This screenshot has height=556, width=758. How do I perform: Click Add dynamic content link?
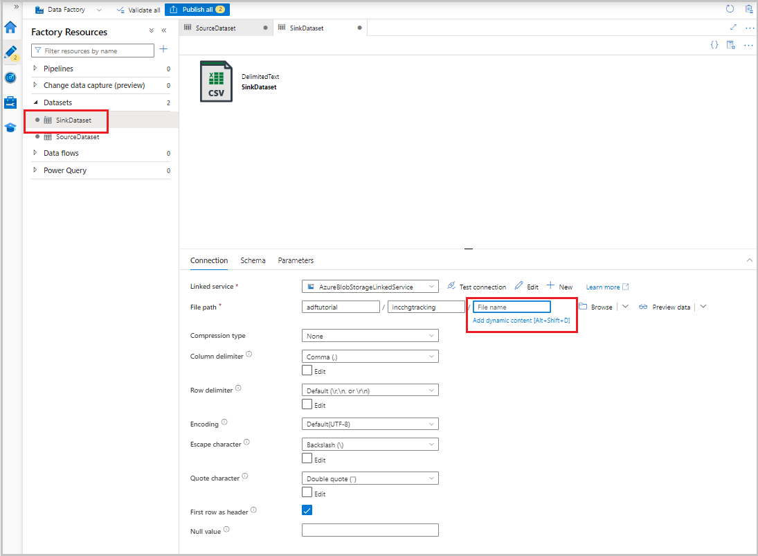click(521, 321)
